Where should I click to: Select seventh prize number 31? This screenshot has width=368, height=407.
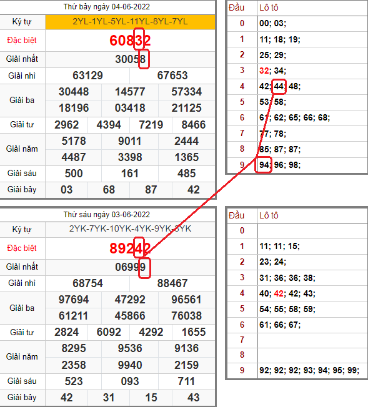click(x=109, y=398)
